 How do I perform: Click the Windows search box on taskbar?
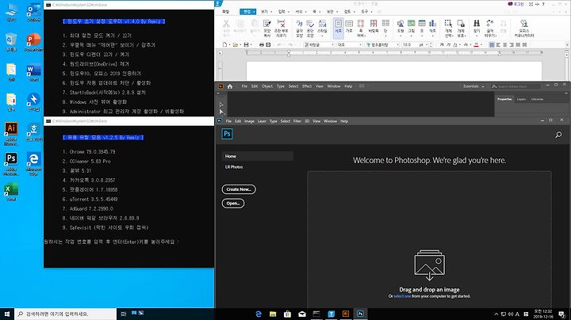pos(66,314)
